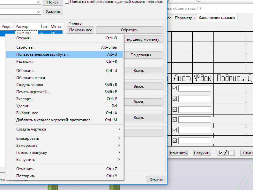Click the check all/uncheck all toggle button
253x190 pixels.
click(x=225, y=153)
